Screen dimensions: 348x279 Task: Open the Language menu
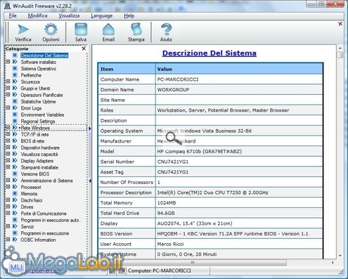tap(102, 15)
